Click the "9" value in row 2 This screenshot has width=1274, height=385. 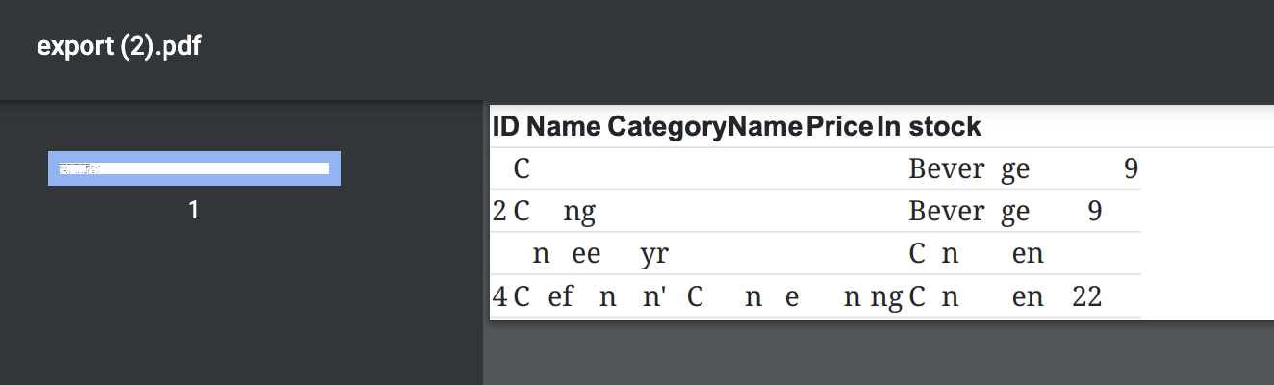pos(1094,212)
